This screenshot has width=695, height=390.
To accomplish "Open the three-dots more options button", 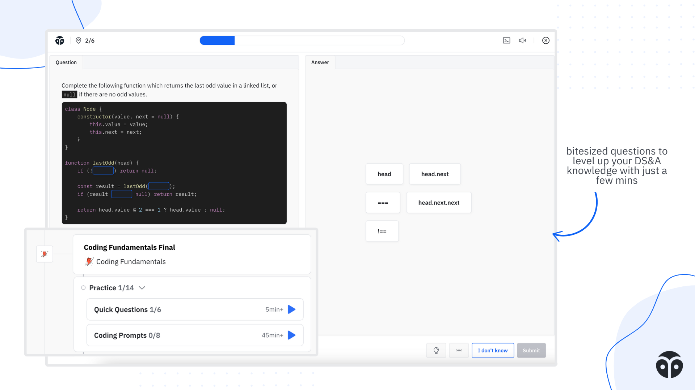I will (459, 350).
